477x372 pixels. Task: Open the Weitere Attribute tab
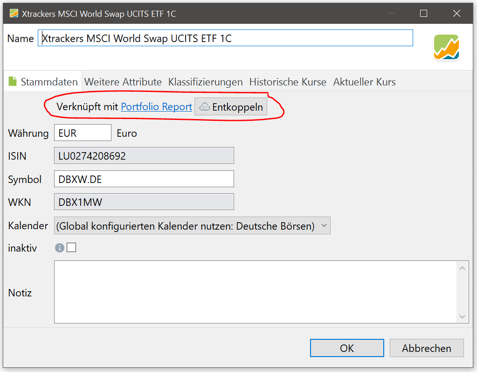click(123, 82)
